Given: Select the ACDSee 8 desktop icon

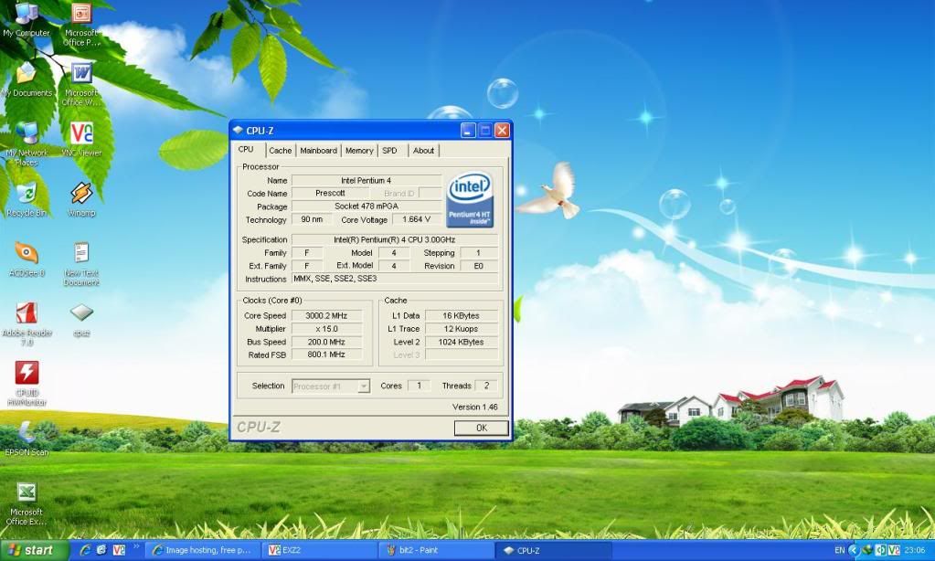Looking at the screenshot, I should pyautogui.click(x=27, y=259).
